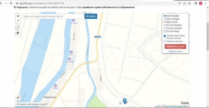Click the purple anchor marker beside Речная ул.
Screen dimensions: 209x108
pyautogui.click(x=71, y=52)
